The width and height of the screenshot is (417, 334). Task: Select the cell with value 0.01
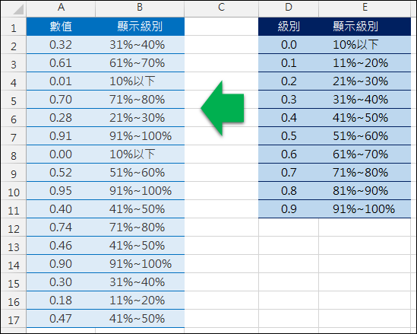(61, 81)
